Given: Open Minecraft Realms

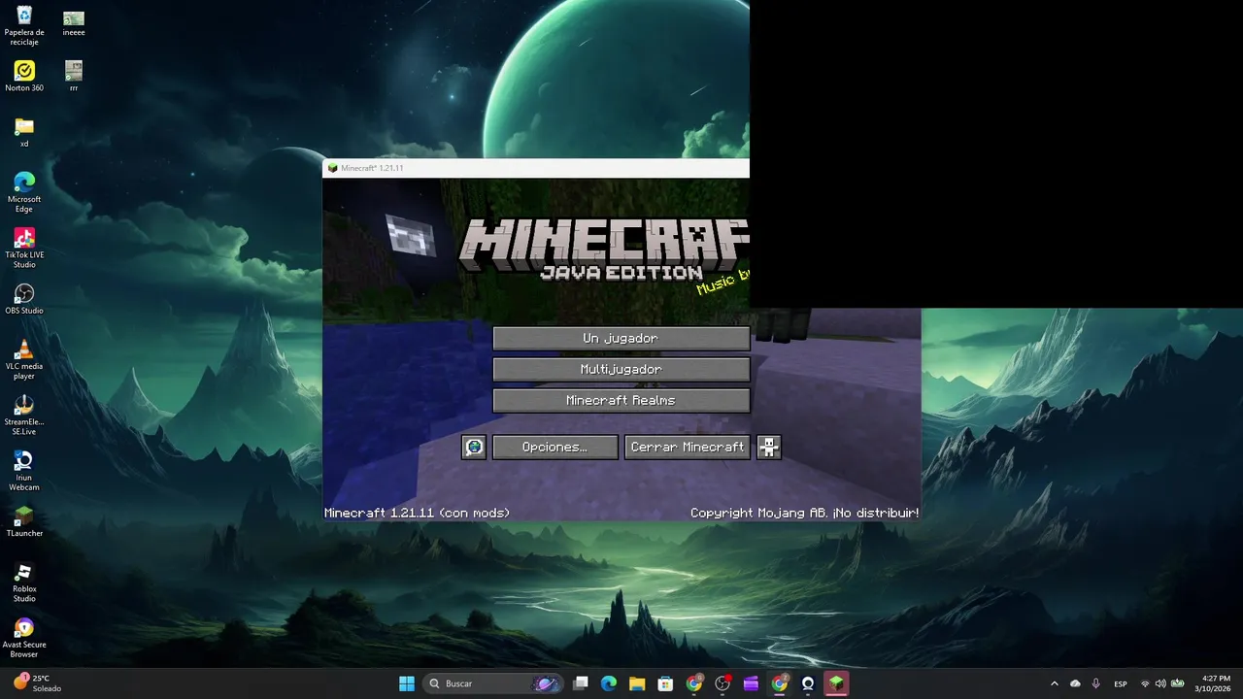Looking at the screenshot, I should (621, 400).
